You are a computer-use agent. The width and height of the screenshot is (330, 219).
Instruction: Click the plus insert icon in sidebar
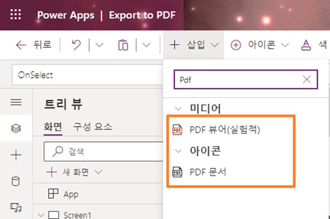[x=16, y=155]
